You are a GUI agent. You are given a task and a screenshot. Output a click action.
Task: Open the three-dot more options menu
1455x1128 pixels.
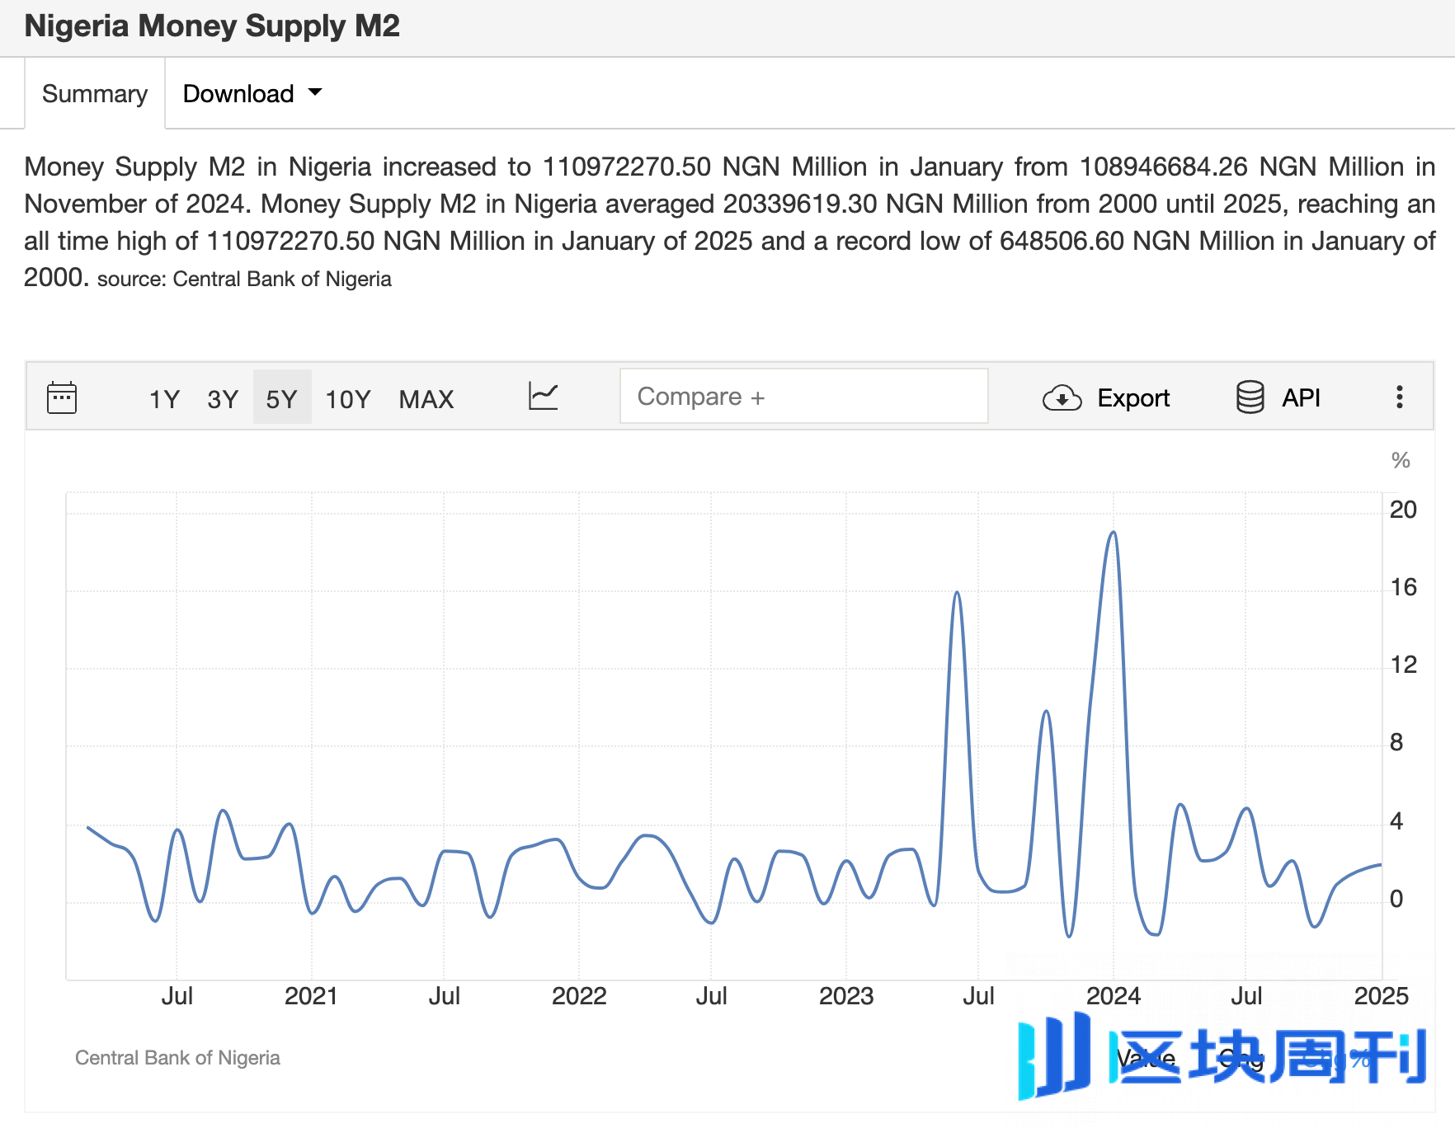click(x=1399, y=397)
